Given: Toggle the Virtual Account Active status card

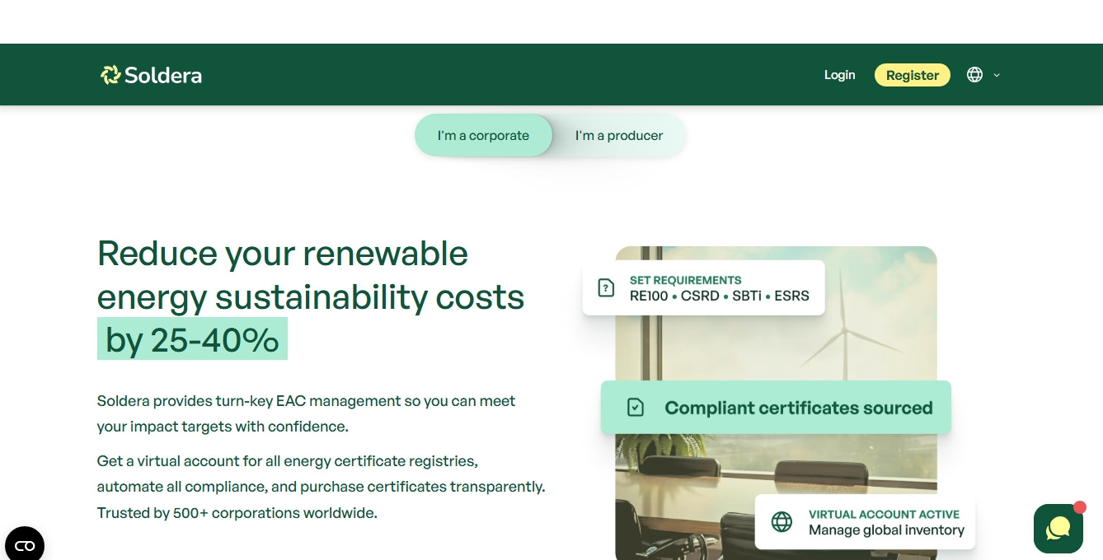Looking at the screenshot, I should pos(864,522).
